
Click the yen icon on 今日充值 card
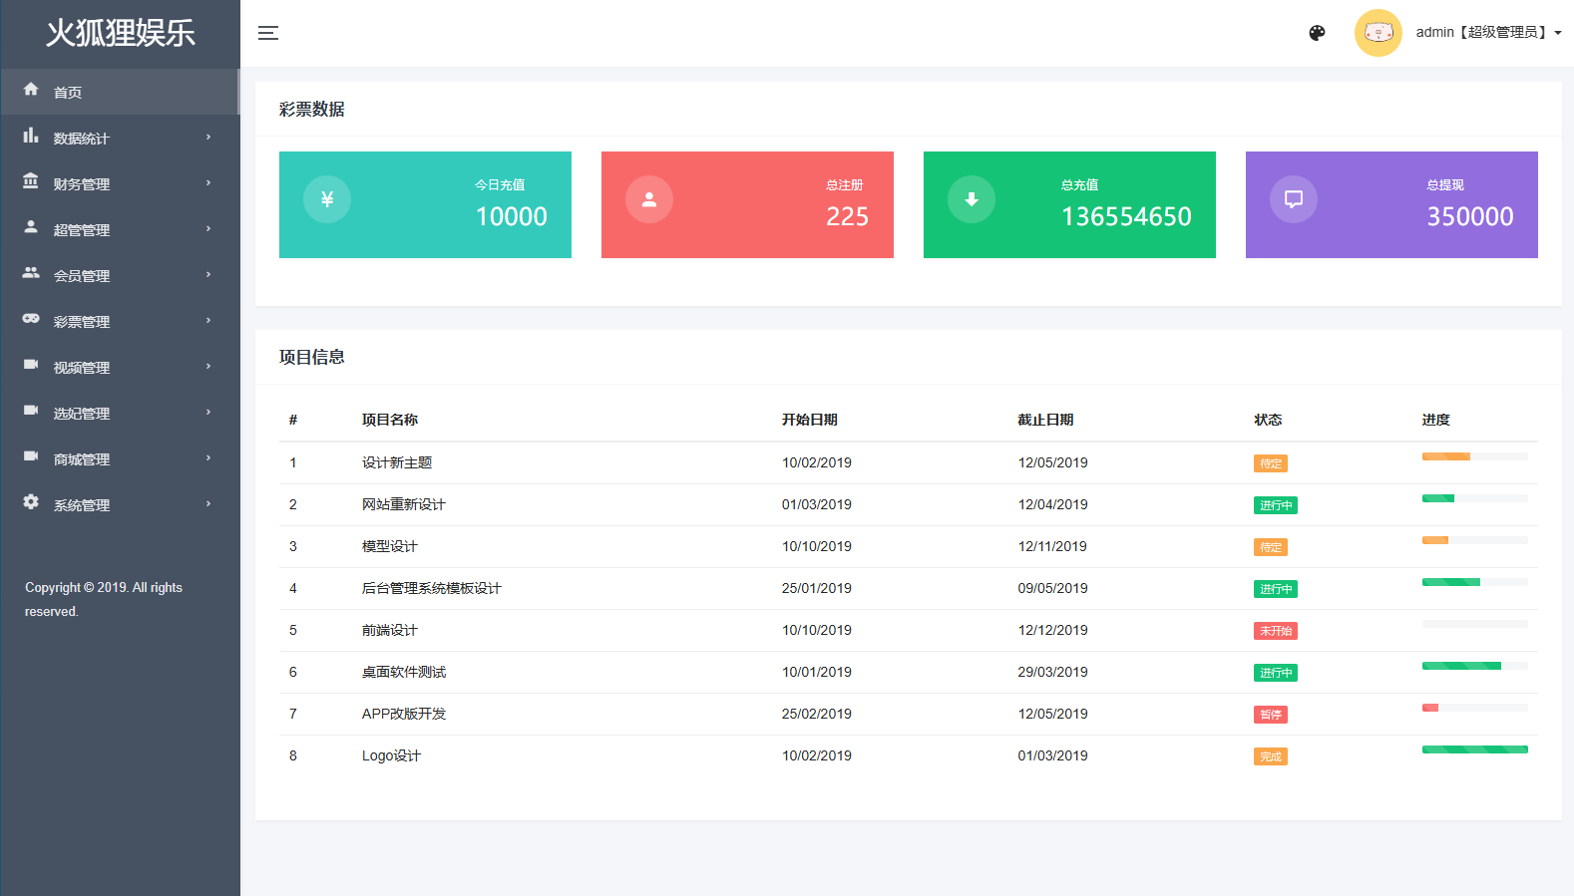327,199
